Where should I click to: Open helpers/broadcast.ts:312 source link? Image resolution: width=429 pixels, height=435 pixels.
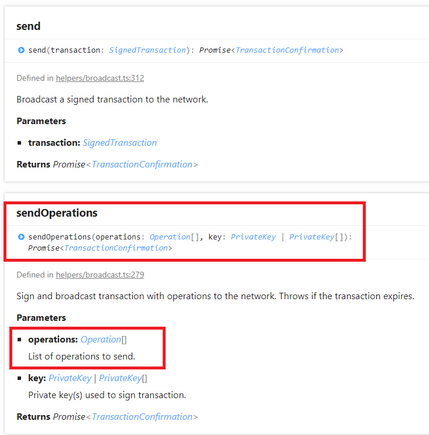(100, 78)
